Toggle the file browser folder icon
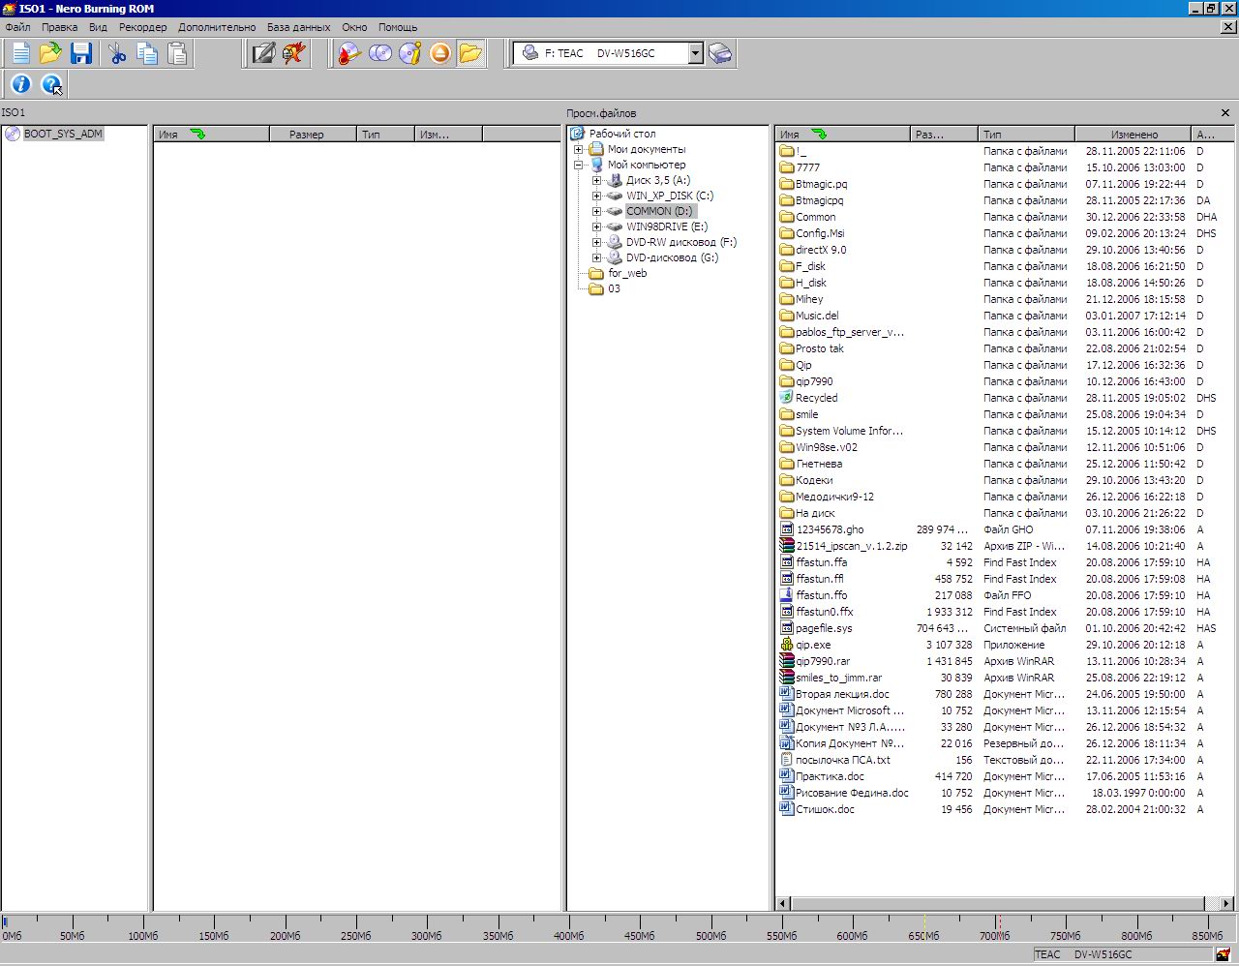The height and width of the screenshot is (966, 1239). [470, 53]
